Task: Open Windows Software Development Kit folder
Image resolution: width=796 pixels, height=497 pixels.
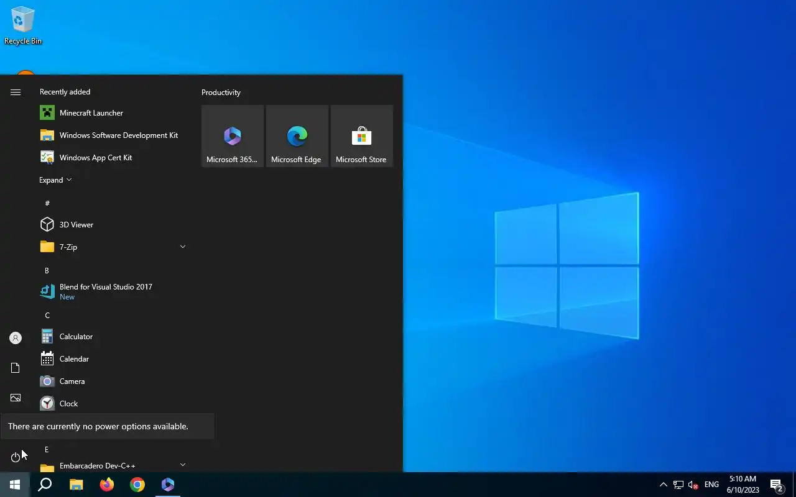Action: [113, 135]
